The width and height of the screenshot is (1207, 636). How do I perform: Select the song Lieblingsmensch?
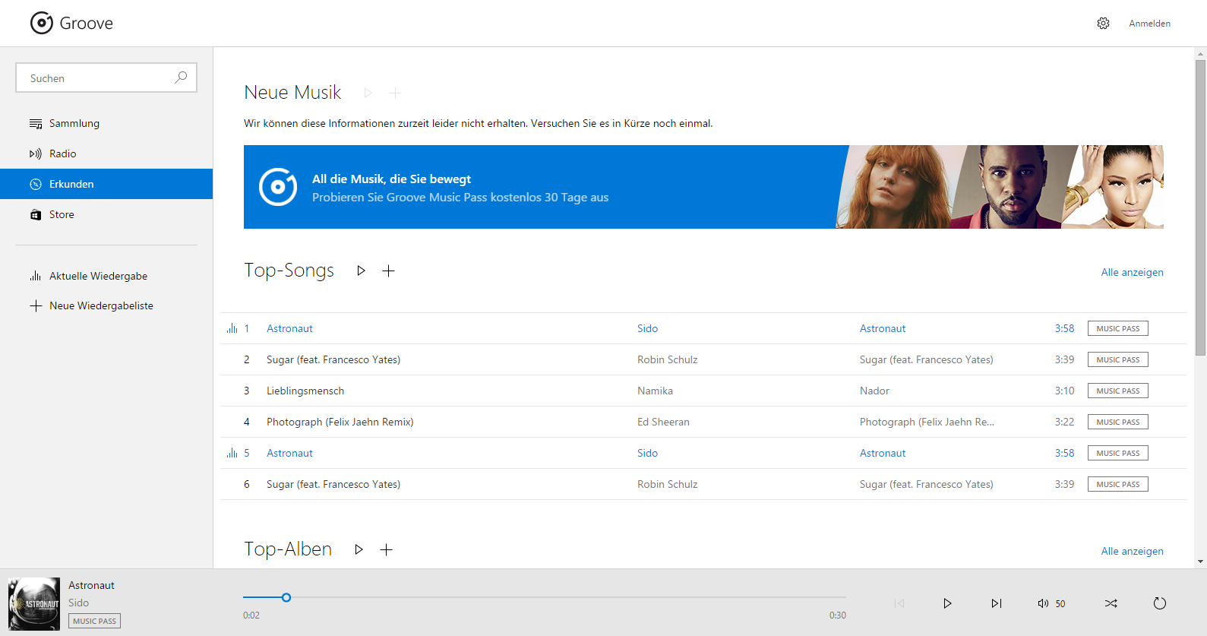point(305,391)
